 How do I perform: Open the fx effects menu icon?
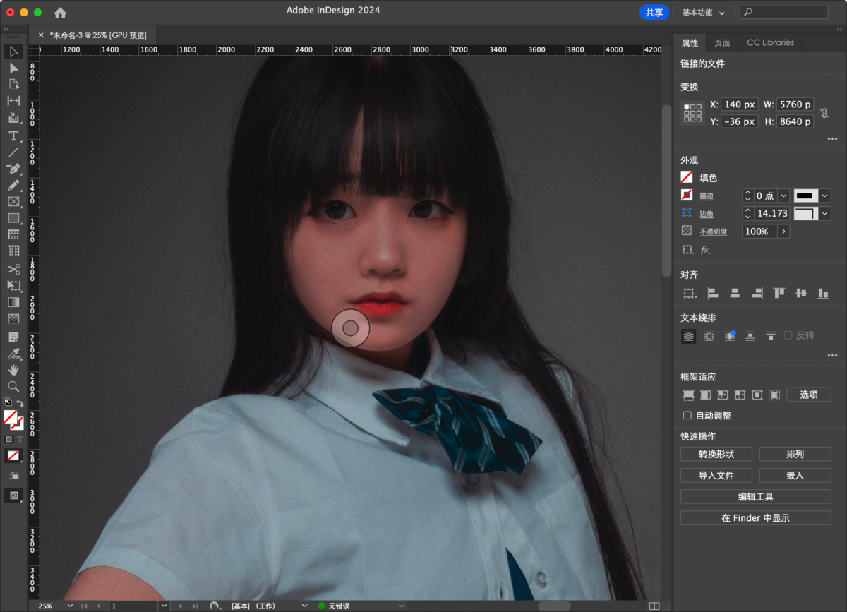coord(705,250)
